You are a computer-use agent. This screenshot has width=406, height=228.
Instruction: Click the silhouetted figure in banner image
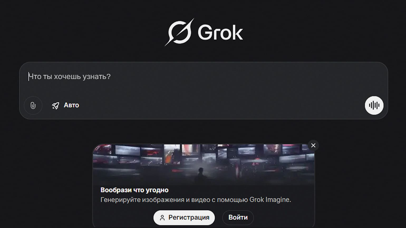(201, 175)
